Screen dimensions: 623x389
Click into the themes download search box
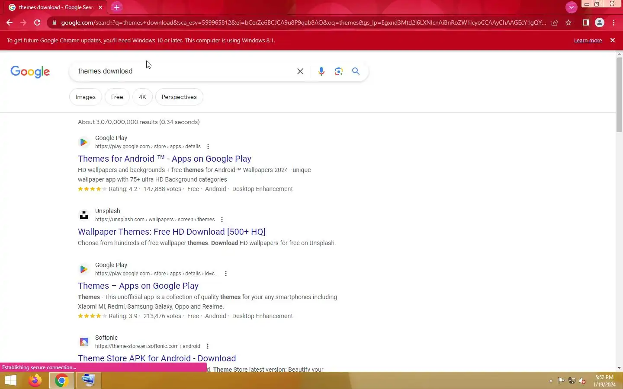184,71
